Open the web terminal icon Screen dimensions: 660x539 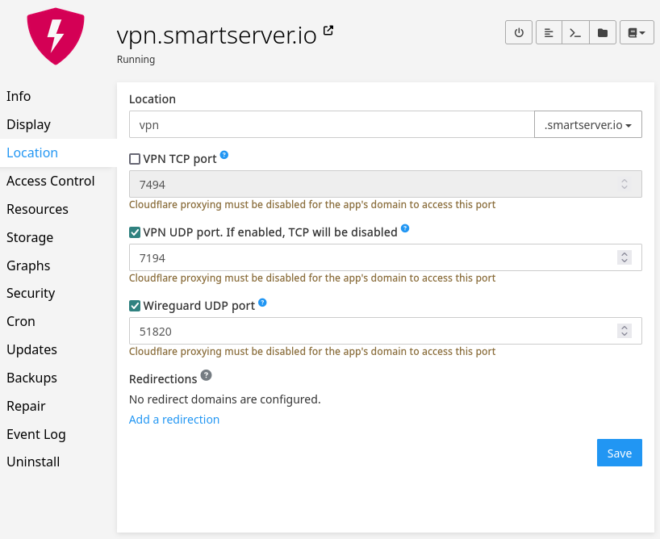point(575,33)
